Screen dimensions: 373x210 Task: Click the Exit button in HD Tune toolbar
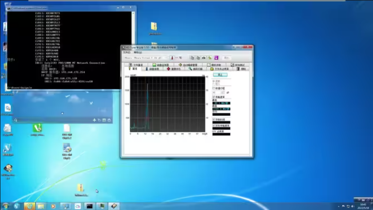[226, 58]
